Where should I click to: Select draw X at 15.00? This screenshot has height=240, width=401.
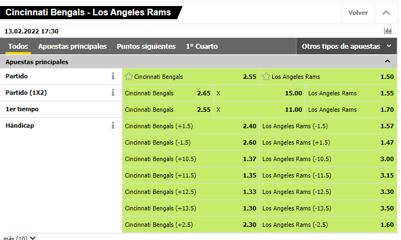tap(259, 93)
